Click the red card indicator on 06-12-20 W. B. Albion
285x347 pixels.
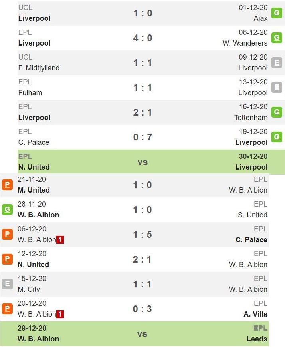(60, 240)
